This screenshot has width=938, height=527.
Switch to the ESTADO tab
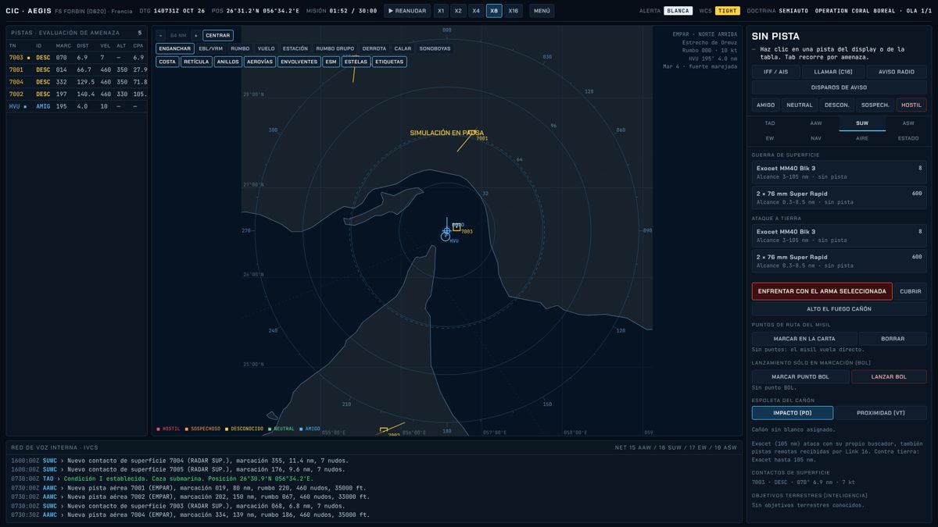point(908,138)
